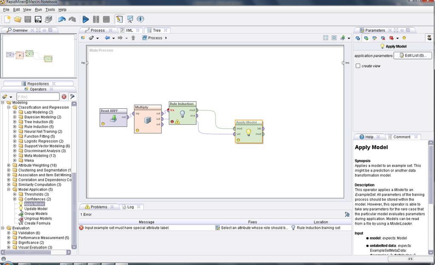Open the Tools menu
Image resolution: width=435 pixels, height=265 pixels.
point(50,9)
